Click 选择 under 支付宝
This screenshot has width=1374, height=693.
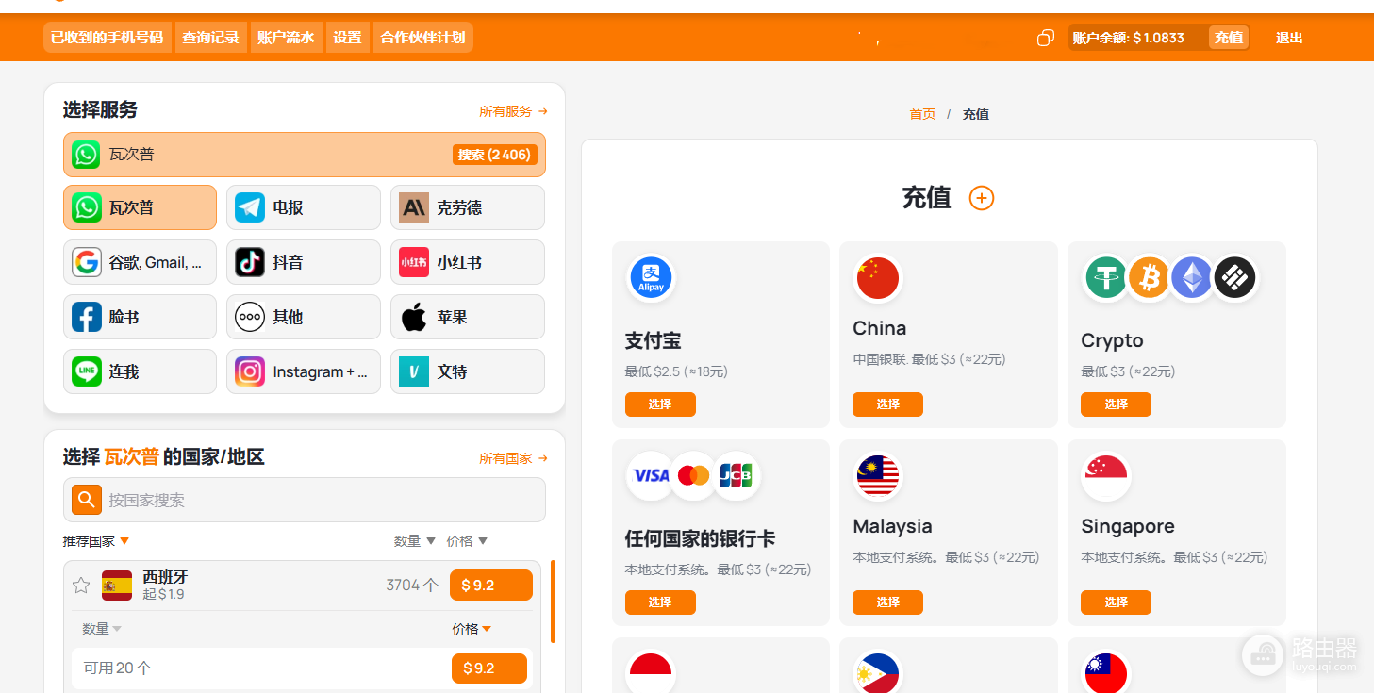(x=660, y=404)
